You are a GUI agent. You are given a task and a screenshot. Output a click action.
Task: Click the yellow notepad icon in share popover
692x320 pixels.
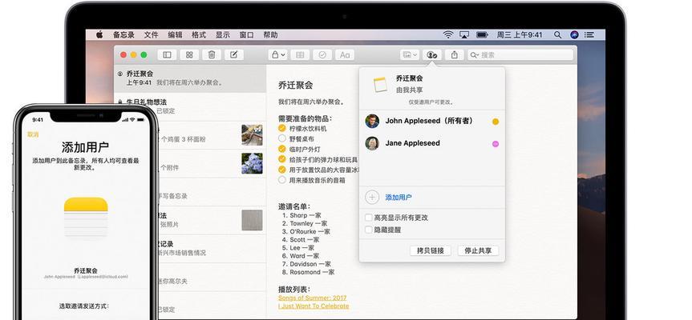[x=380, y=85]
